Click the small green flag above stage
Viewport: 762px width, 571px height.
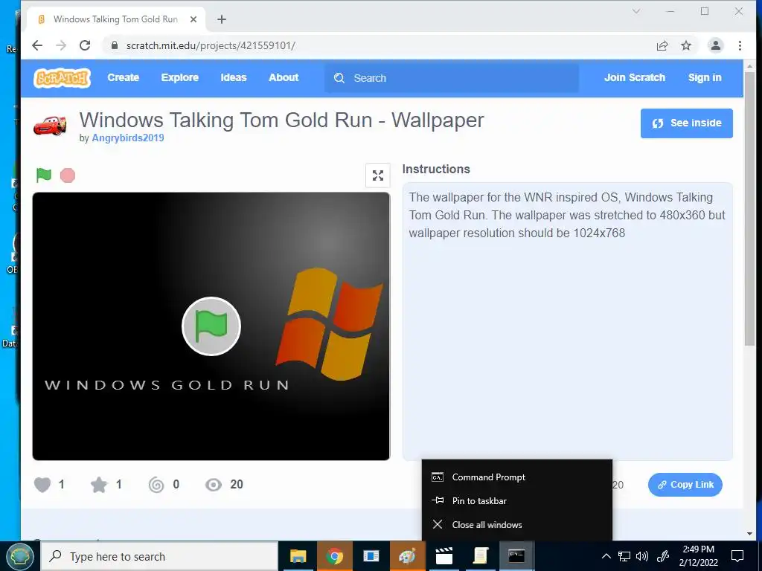pyautogui.click(x=44, y=175)
